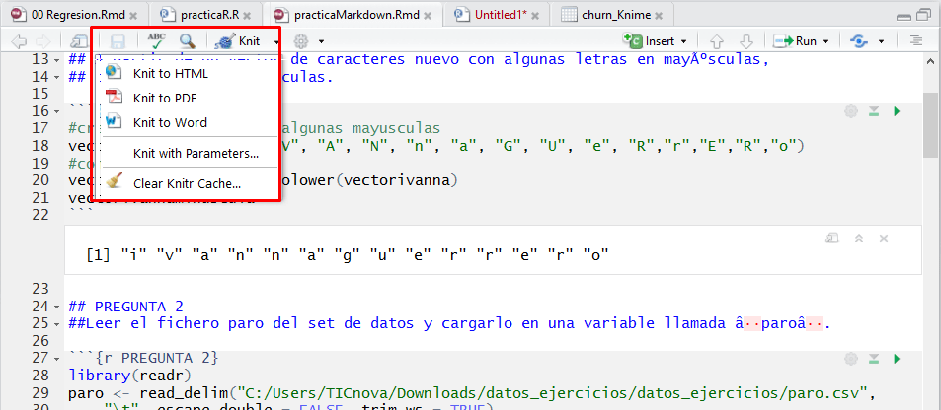
Task: Click the spell check ABC icon
Action: [156, 41]
